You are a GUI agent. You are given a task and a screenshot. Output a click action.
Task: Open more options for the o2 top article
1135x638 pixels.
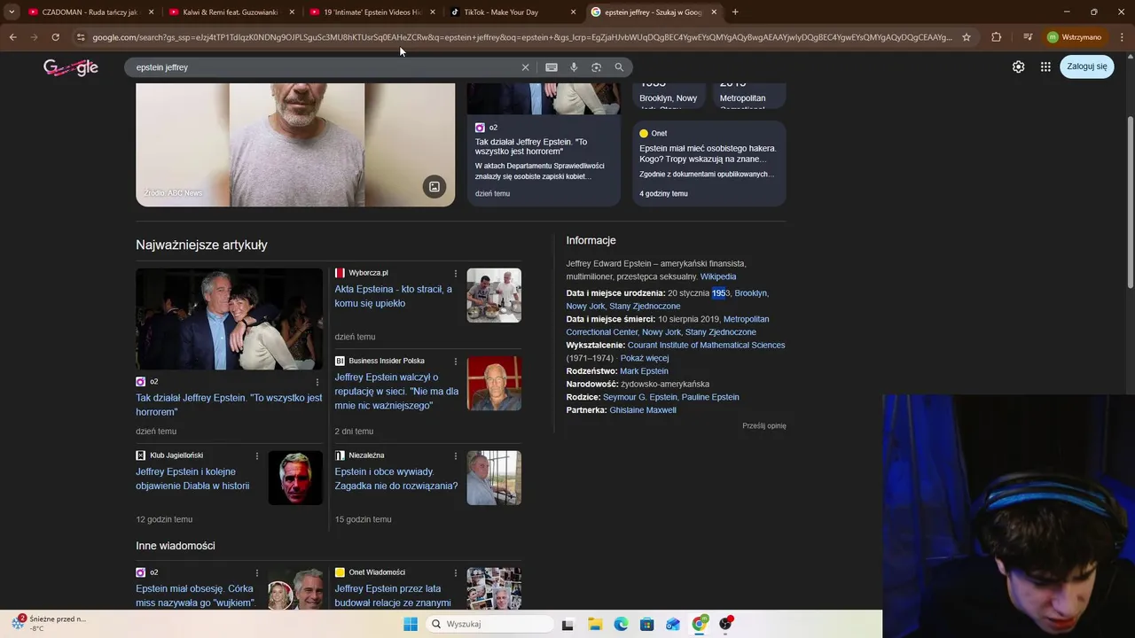coord(317,382)
